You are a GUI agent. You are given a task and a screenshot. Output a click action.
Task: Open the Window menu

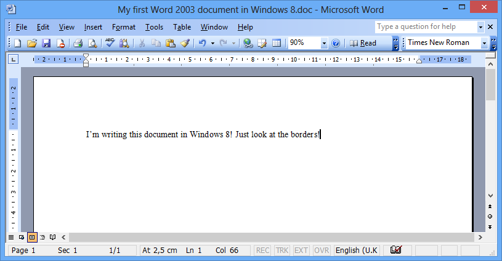(x=214, y=27)
